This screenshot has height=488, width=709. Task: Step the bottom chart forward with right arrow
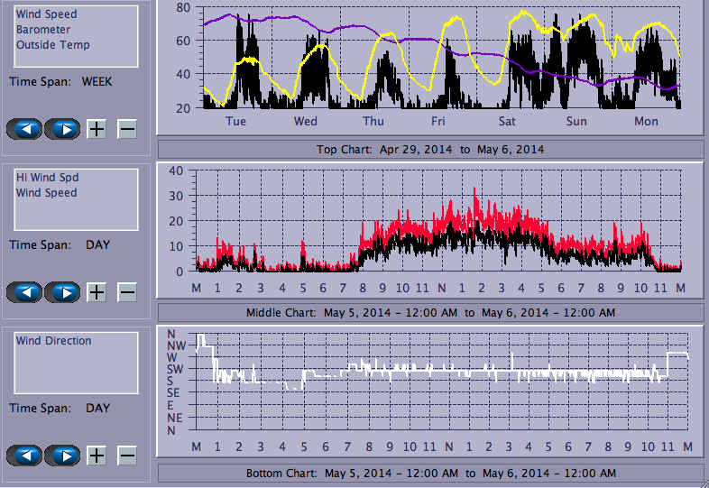[62, 456]
